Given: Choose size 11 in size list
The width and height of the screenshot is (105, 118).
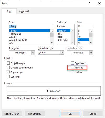Looking at the screenshot, I should (x=83, y=40).
